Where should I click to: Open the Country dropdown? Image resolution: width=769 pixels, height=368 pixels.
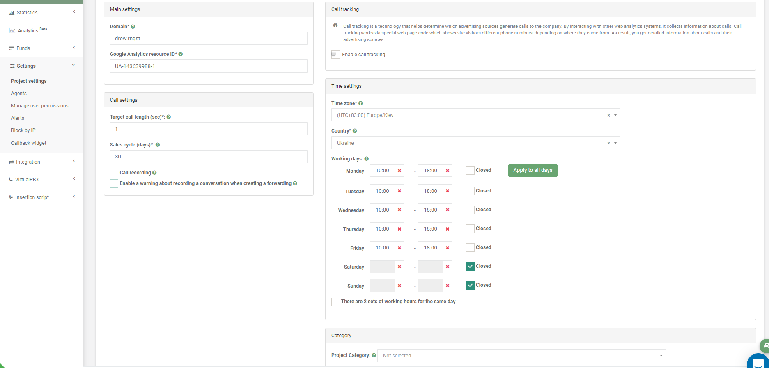coord(475,143)
